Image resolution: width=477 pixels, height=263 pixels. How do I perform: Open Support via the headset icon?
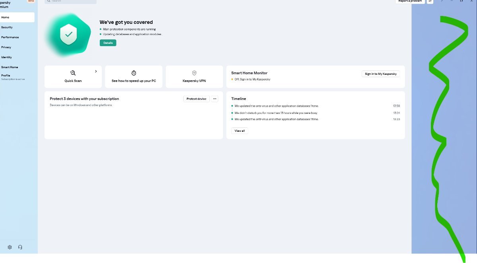[x=20, y=247]
